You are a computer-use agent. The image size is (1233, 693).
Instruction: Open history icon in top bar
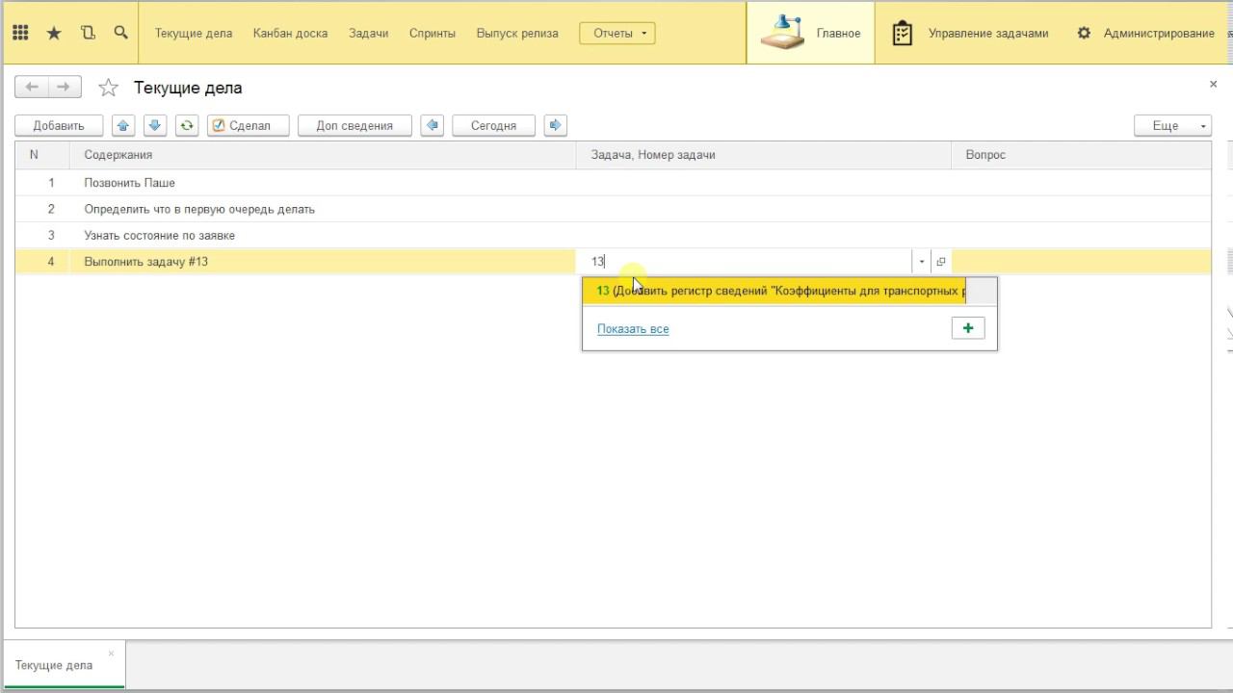coord(88,33)
